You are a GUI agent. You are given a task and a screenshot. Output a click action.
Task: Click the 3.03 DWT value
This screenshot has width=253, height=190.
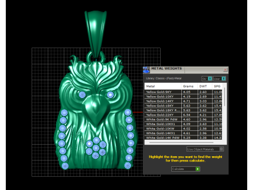pyautogui.click(x=203, y=101)
